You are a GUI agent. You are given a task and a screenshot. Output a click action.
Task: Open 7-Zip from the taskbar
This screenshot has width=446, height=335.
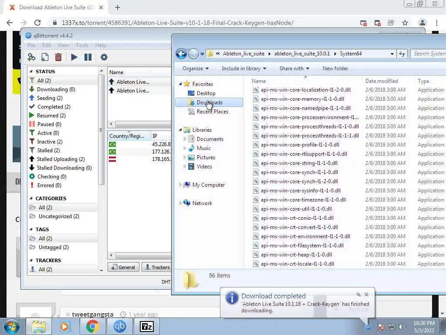coord(147,326)
